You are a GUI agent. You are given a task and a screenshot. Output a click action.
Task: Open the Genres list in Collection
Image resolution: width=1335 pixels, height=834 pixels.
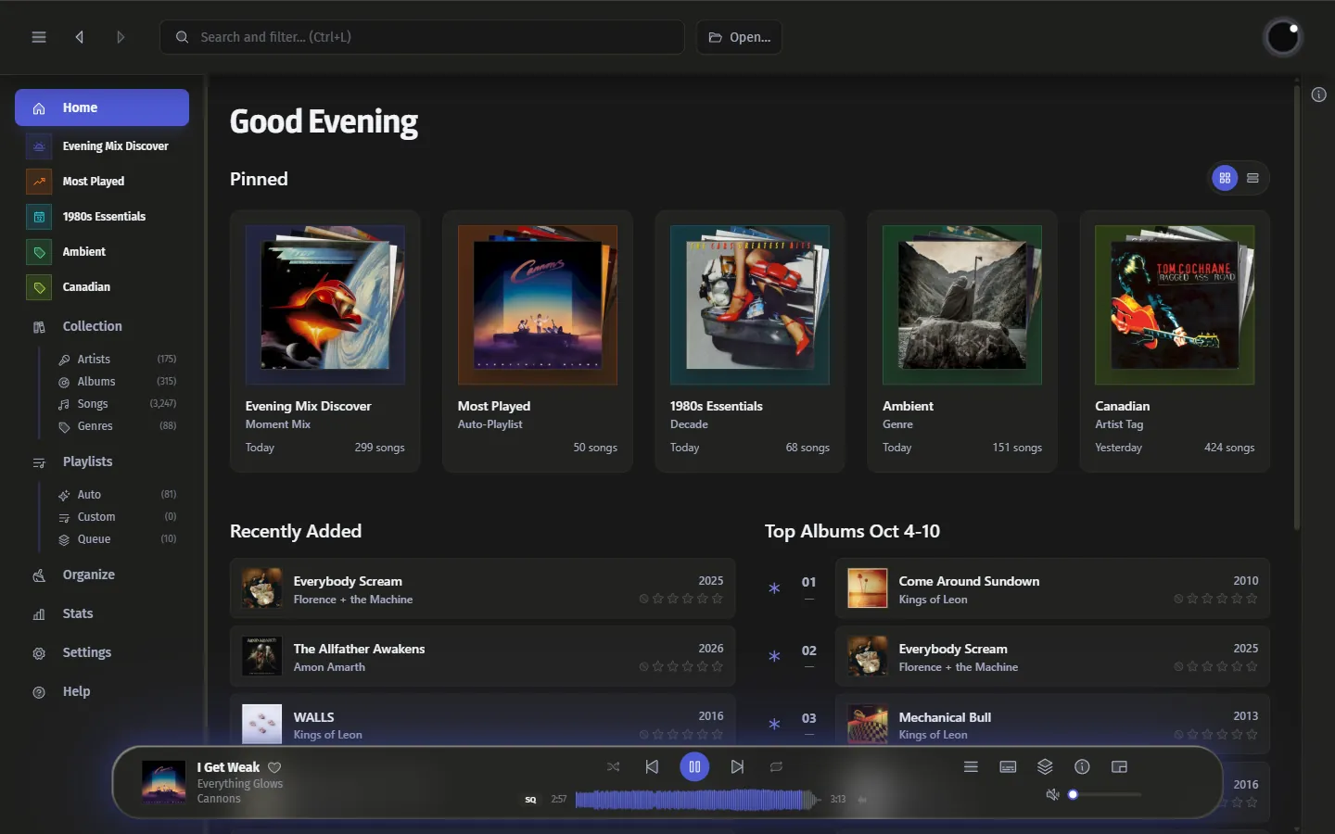tap(117, 425)
